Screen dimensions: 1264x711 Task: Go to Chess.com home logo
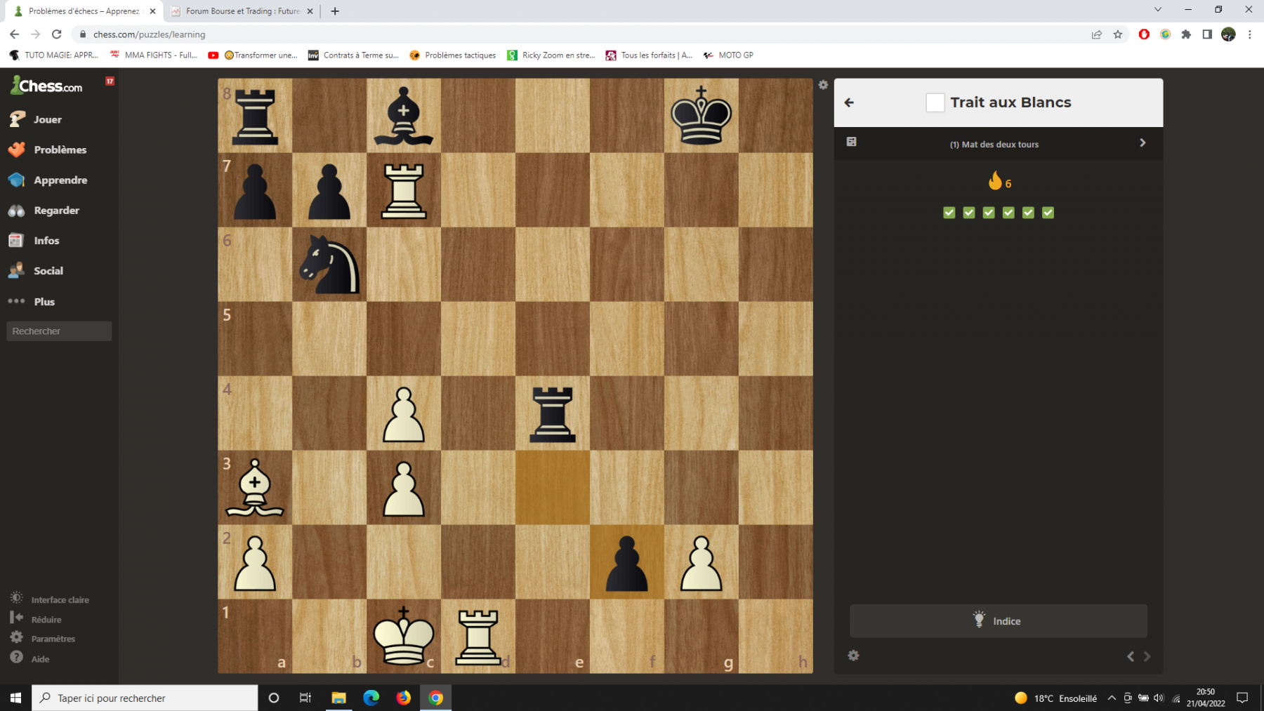coord(46,86)
